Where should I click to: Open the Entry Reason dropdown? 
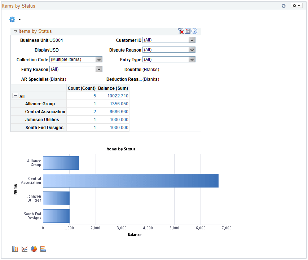98,69
